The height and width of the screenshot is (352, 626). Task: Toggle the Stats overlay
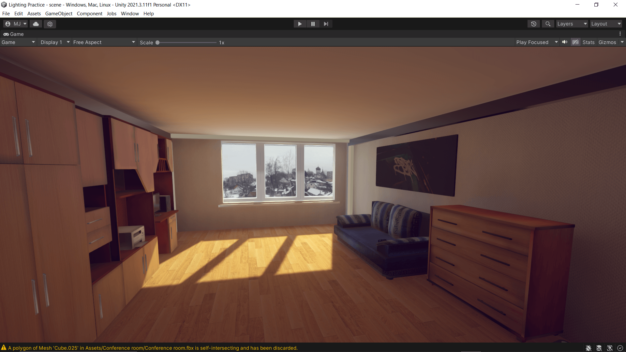point(589,42)
